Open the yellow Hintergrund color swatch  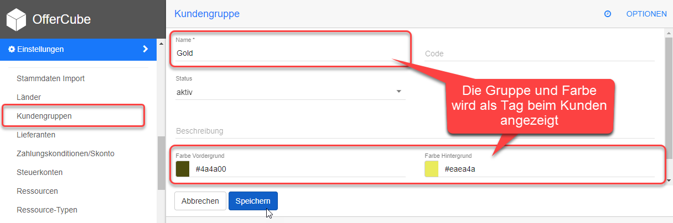pos(432,169)
